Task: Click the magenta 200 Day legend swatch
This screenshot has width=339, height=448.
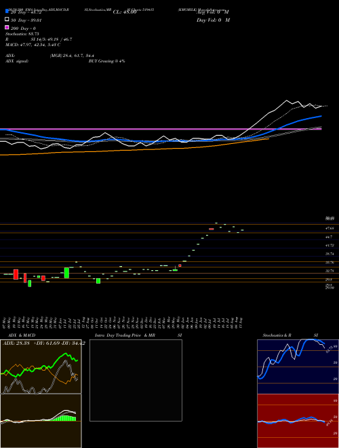Action: pyautogui.click(x=7, y=27)
